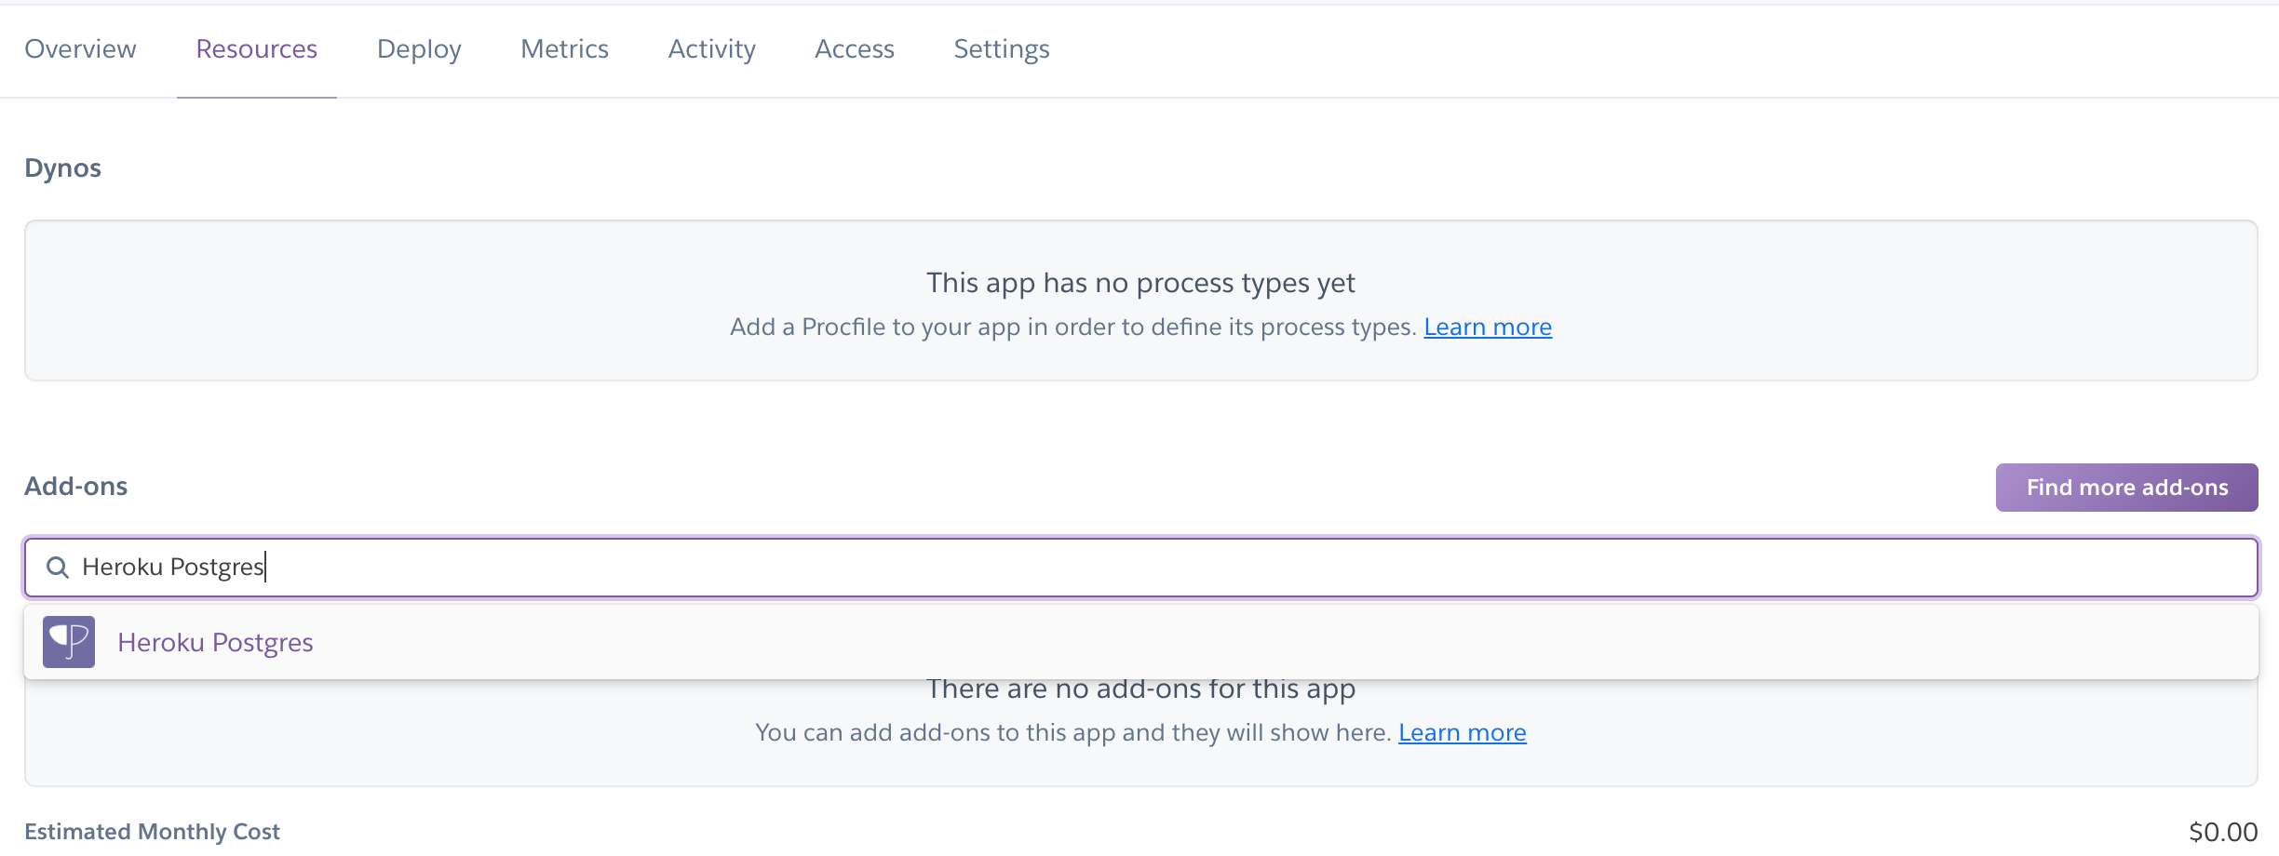
Task: Click the Add-ons section heading
Action: click(x=76, y=486)
